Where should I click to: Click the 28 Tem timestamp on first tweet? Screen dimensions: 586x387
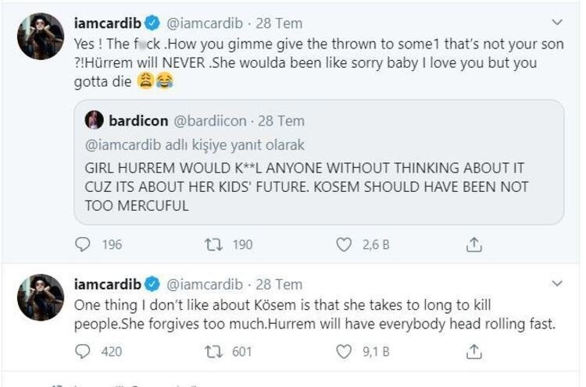[x=279, y=23]
